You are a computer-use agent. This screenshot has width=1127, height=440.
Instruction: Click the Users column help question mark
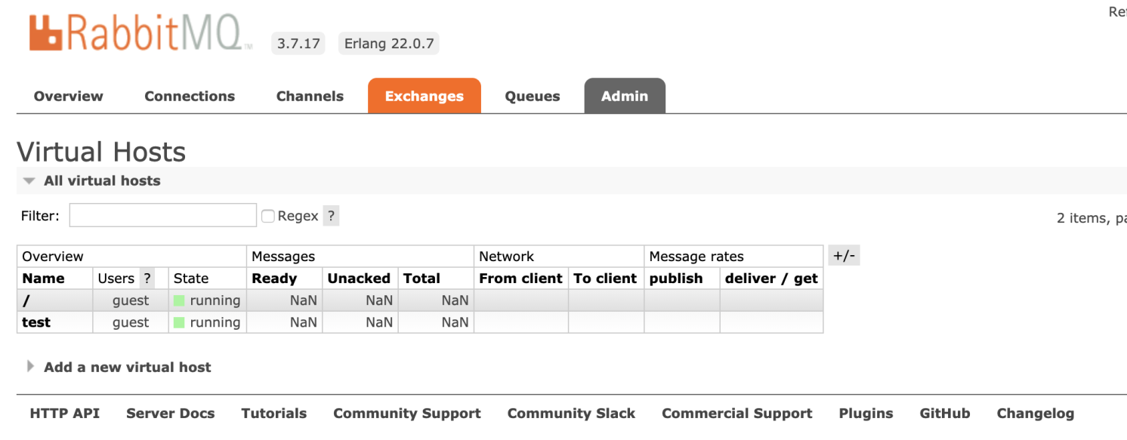tap(147, 278)
